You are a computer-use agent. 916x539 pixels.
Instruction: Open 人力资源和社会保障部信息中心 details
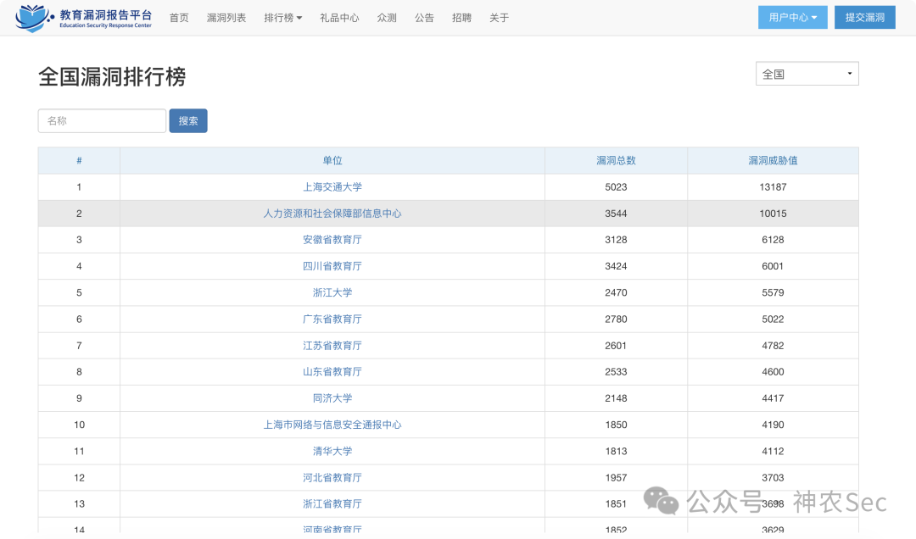[x=332, y=214]
